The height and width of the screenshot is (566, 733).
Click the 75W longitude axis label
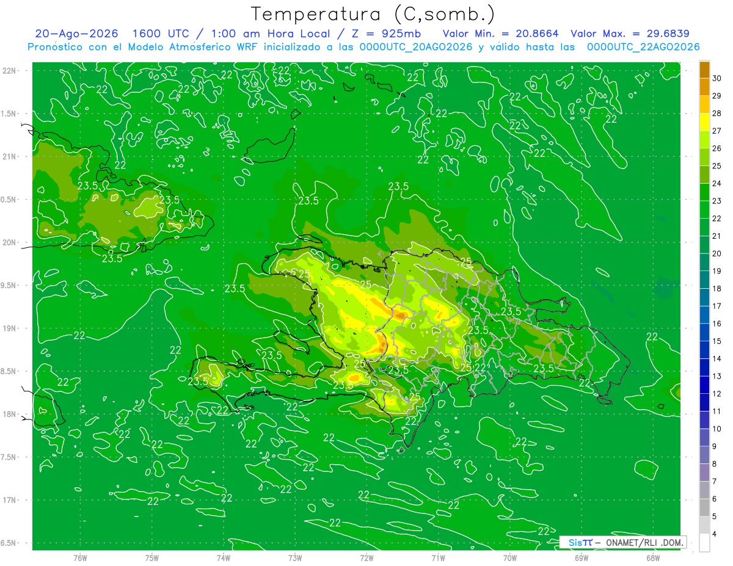(152, 557)
